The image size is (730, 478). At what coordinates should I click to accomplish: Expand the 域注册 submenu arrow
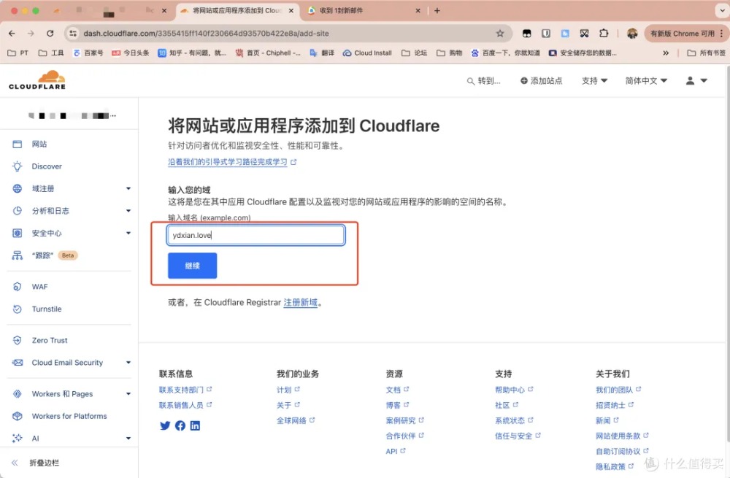tap(128, 188)
